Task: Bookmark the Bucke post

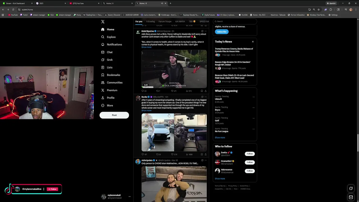Action: pyautogui.click(x=202, y=154)
